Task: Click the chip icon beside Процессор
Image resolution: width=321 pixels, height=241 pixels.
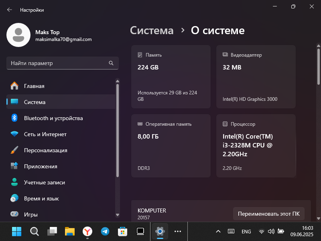Action: coord(225,124)
